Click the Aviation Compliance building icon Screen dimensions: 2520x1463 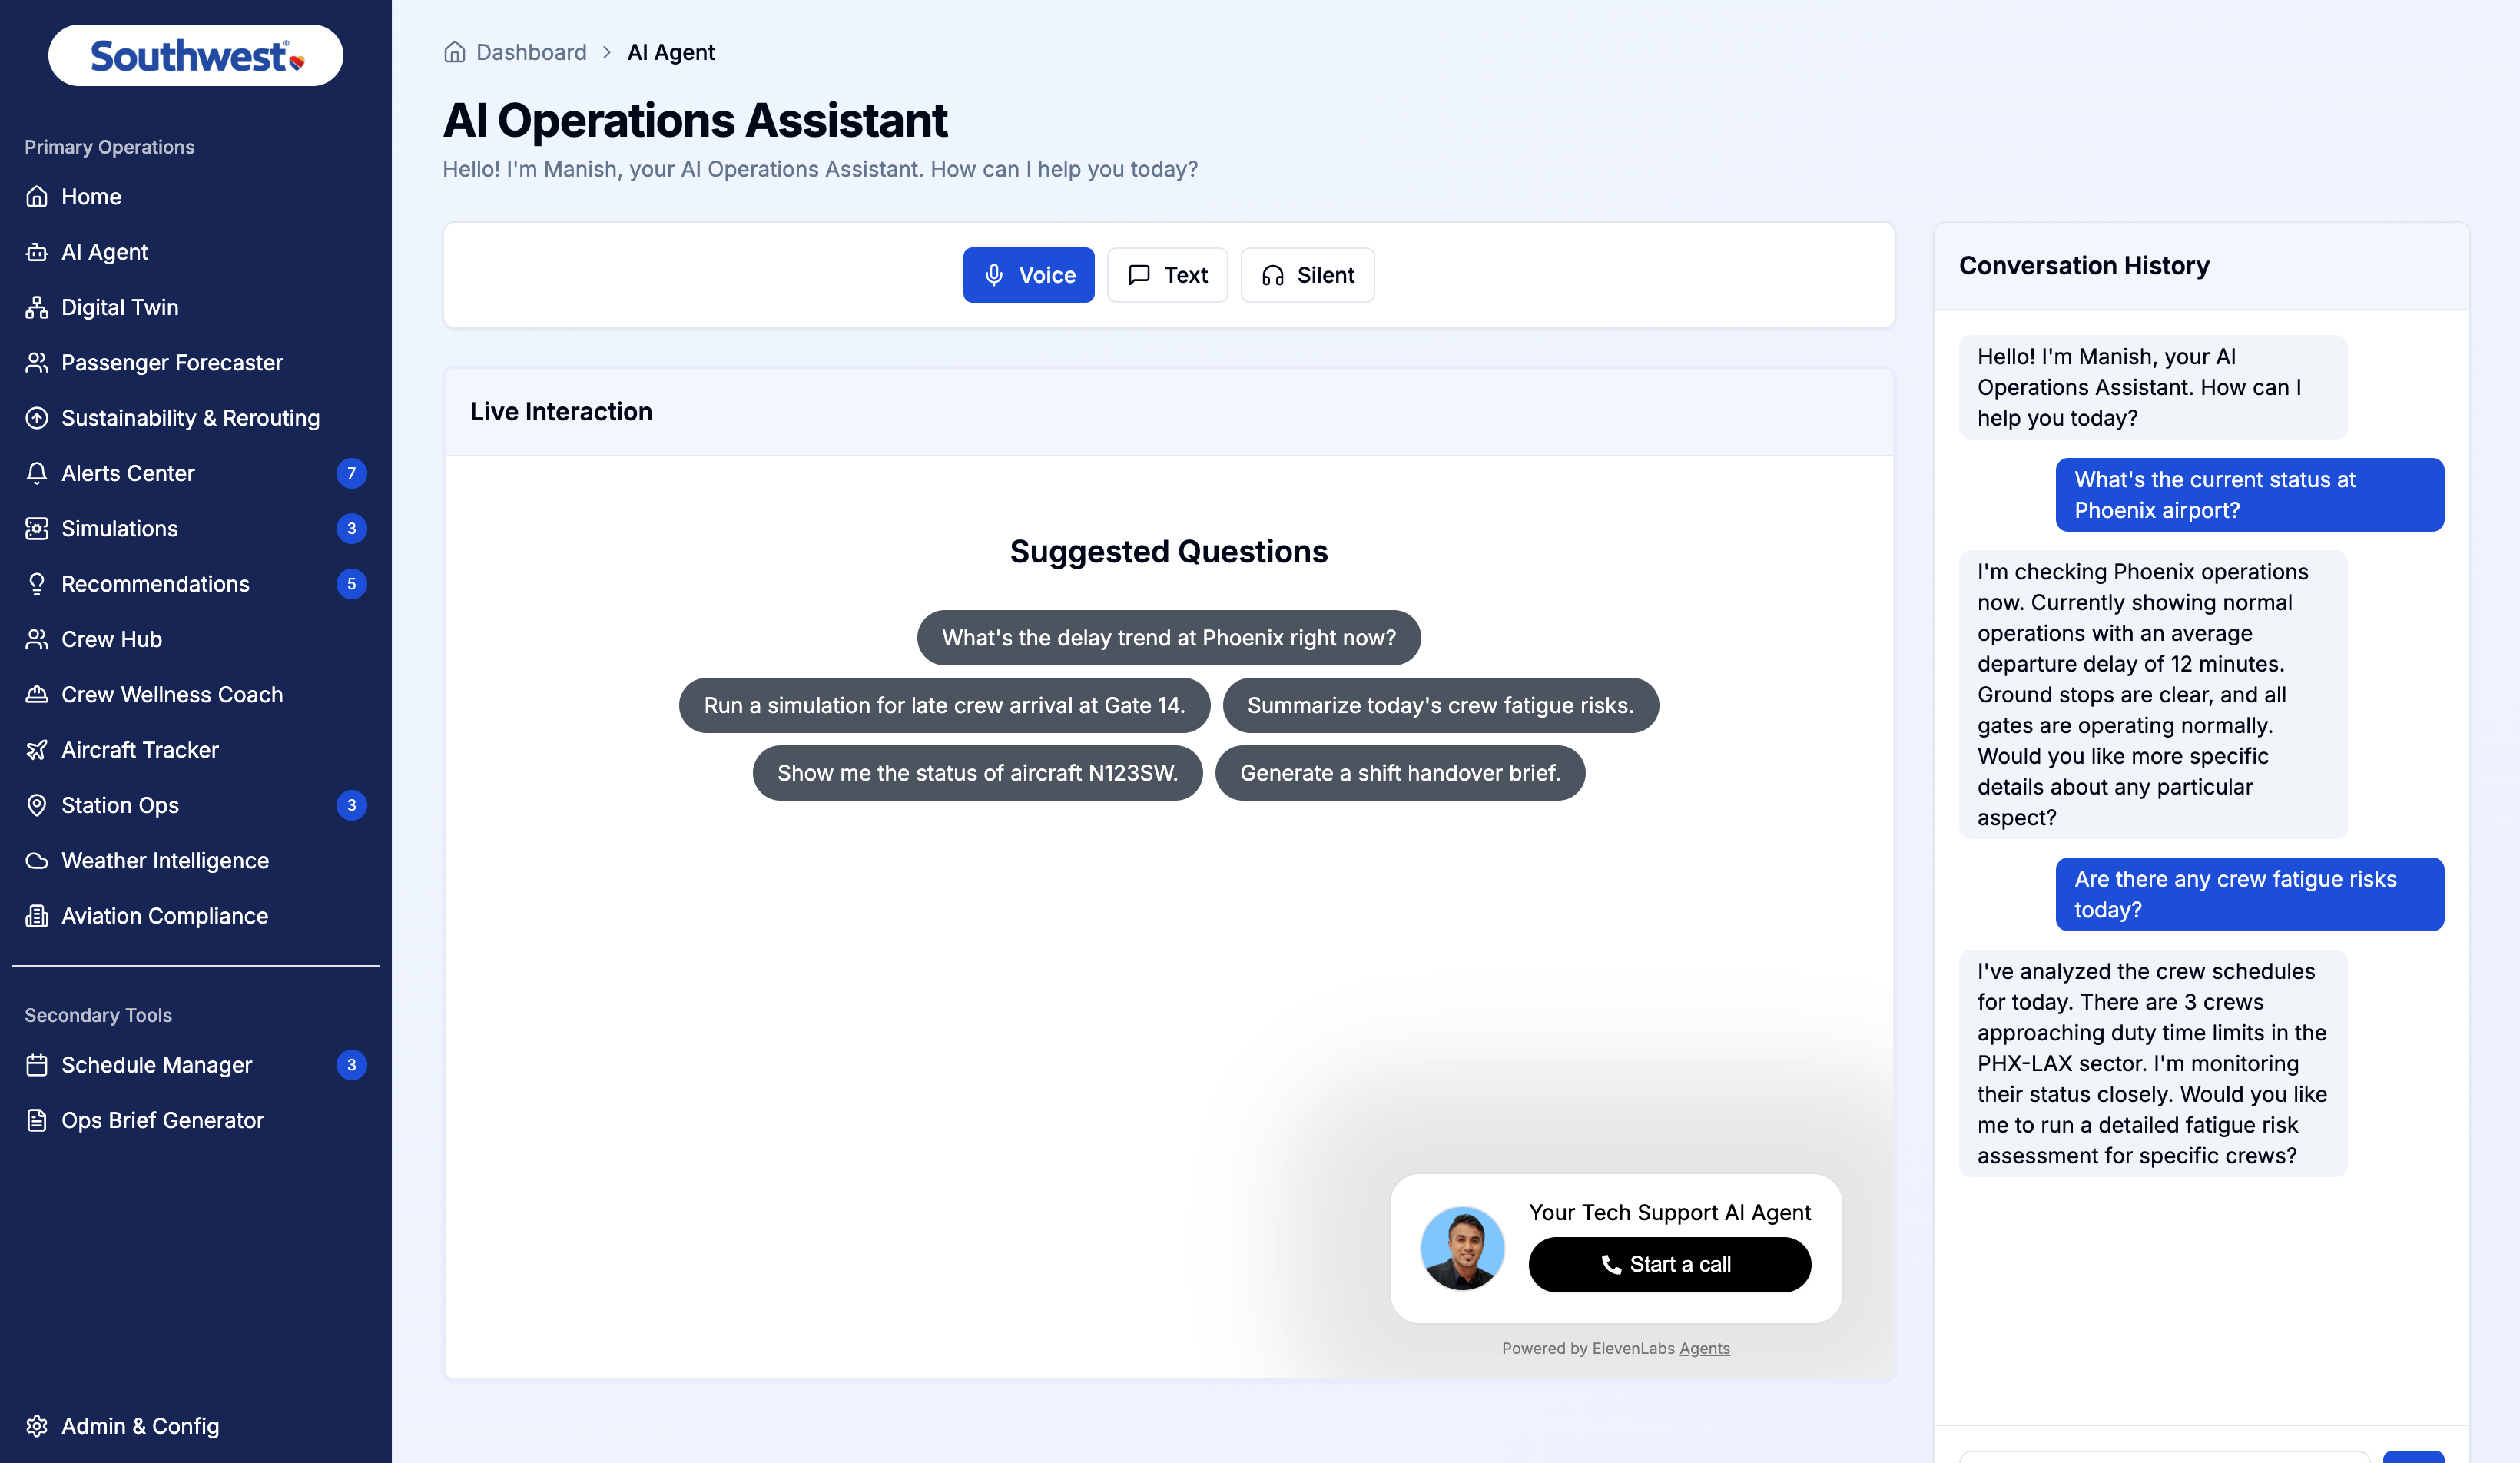(x=37, y=916)
